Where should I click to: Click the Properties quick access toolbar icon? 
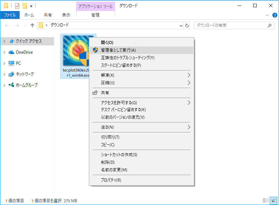point(17,6)
